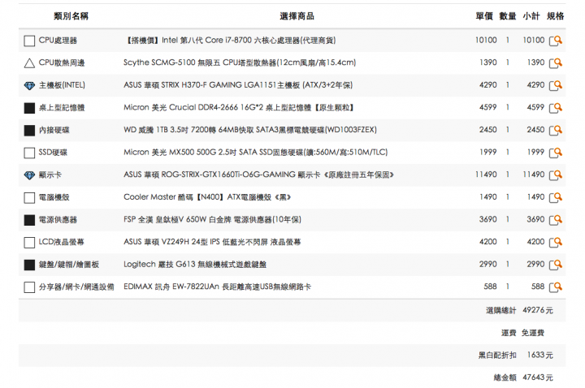Select the Scythe SCMG-5100 cooler product name

coord(240,63)
